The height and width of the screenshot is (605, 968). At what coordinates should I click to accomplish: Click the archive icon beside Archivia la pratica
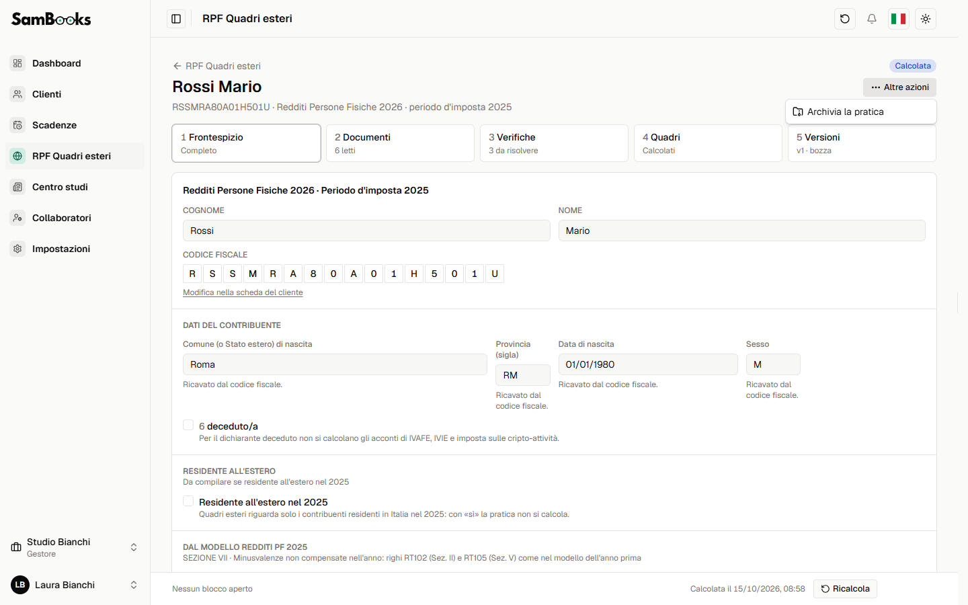point(798,112)
